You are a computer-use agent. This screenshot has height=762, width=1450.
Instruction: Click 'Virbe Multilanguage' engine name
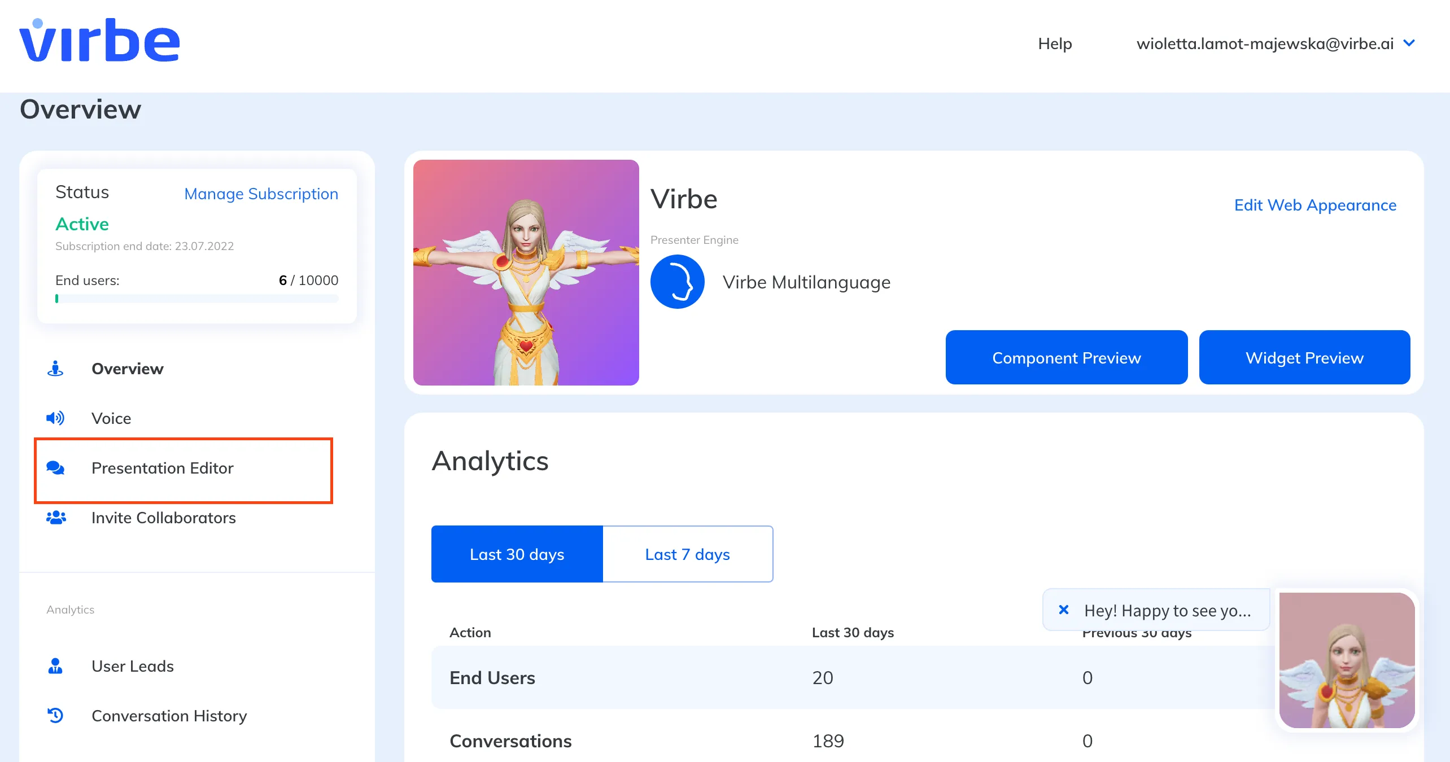(x=806, y=282)
